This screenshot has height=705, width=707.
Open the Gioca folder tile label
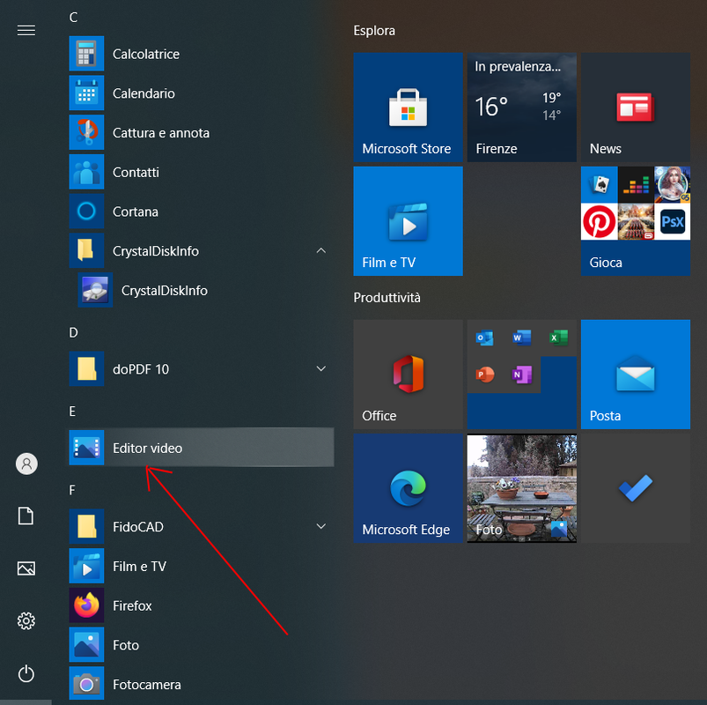tap(606, 263)
